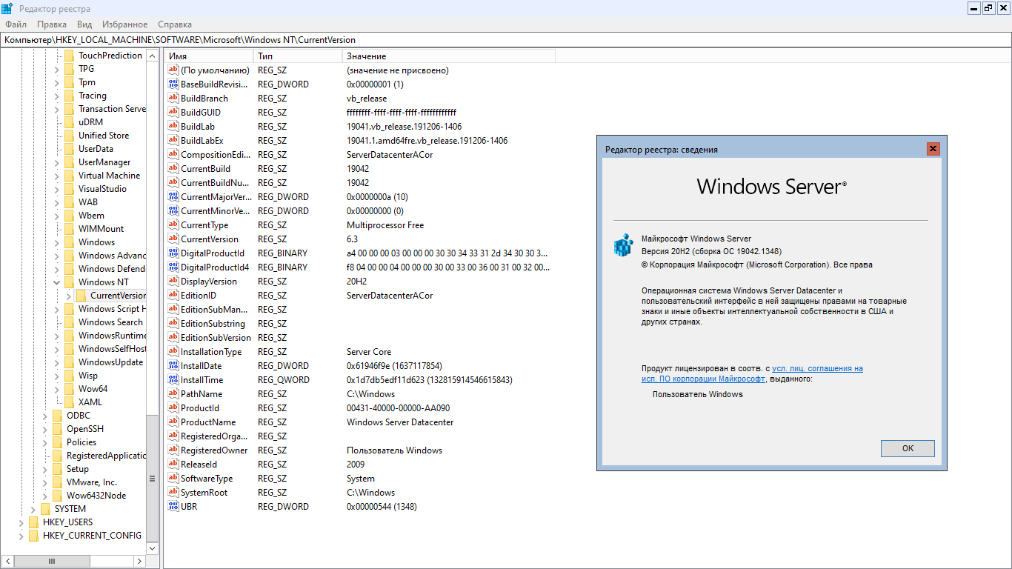Expand the ODBC key node

45,416
